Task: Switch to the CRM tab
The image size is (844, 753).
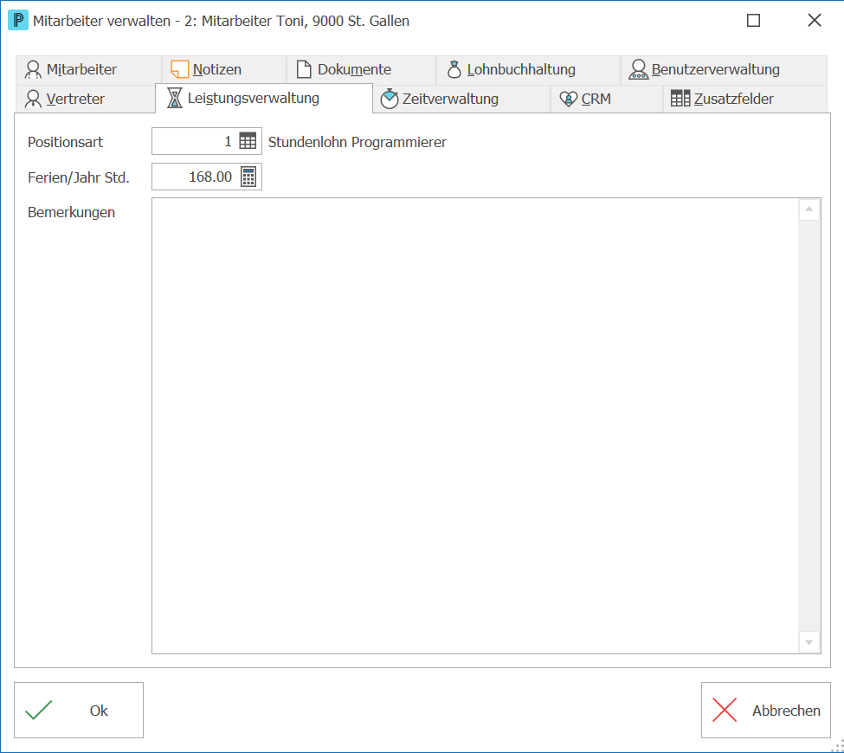Action: point(607,99)
